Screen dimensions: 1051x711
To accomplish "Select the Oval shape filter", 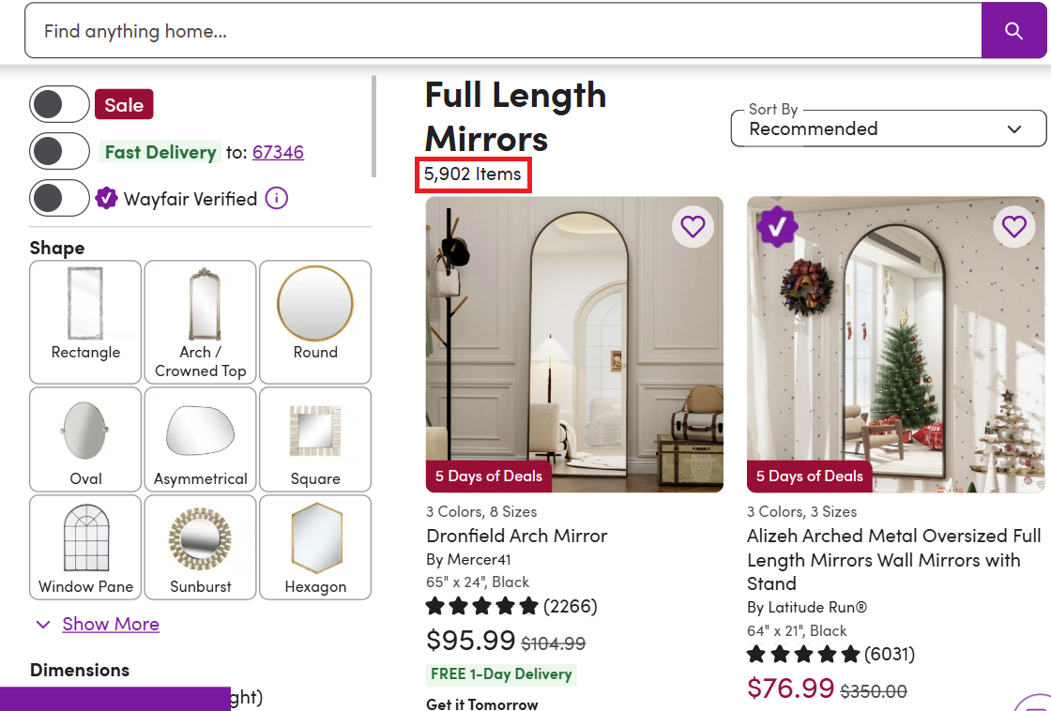I will pyautogui.click(x=84, y=439).
